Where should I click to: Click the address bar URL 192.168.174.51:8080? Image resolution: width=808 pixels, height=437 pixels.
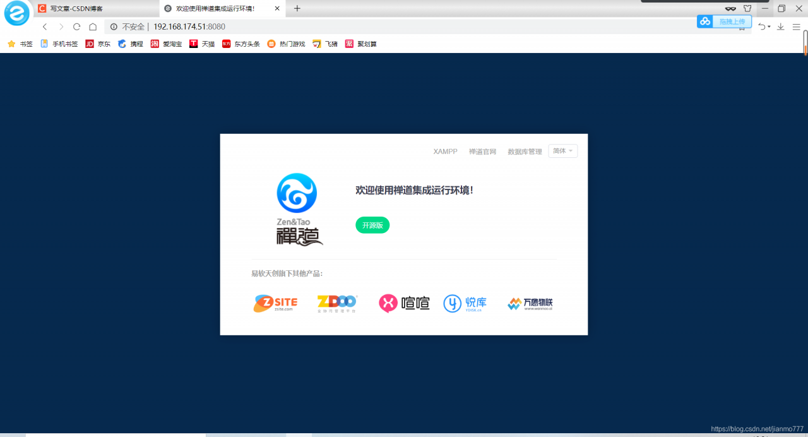189,27
